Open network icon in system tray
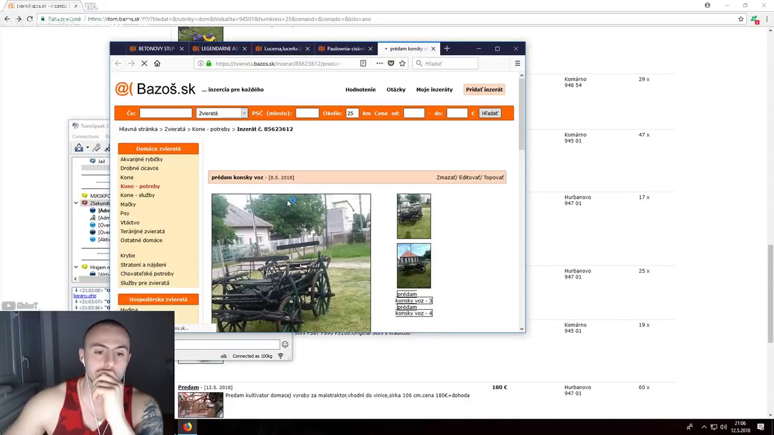 point(714,427)
